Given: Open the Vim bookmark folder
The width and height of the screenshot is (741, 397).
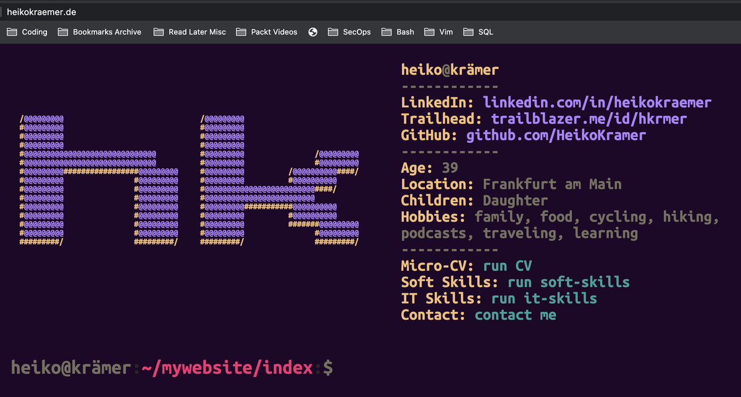Looking at the screenshot, I should click(x=439, y=32).
